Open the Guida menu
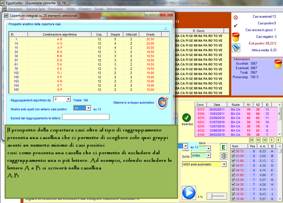 click(x=99, y=9)
